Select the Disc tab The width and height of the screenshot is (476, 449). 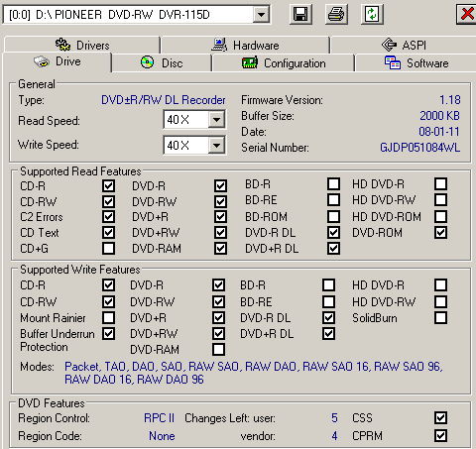tap(162, 62)
